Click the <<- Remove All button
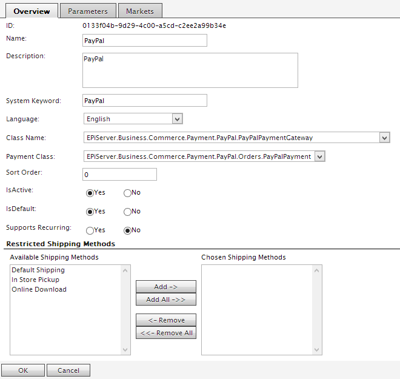Screen dimensions: 400x379 [x=165, y=333]
